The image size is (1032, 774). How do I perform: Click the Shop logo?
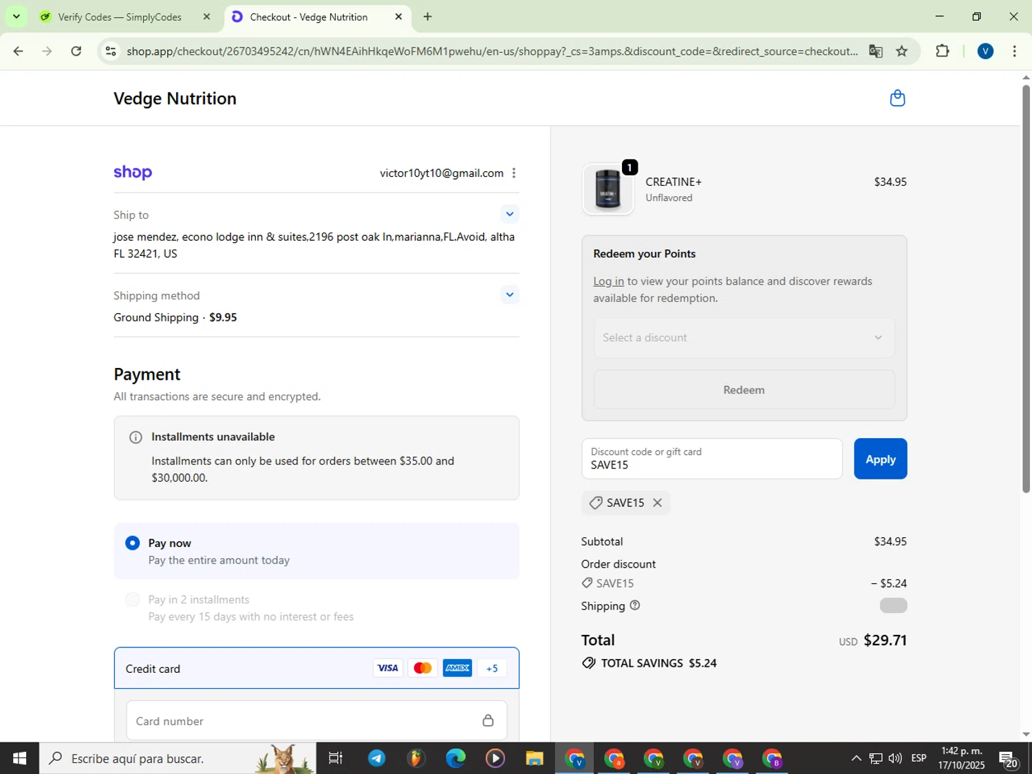coord(133,172)
